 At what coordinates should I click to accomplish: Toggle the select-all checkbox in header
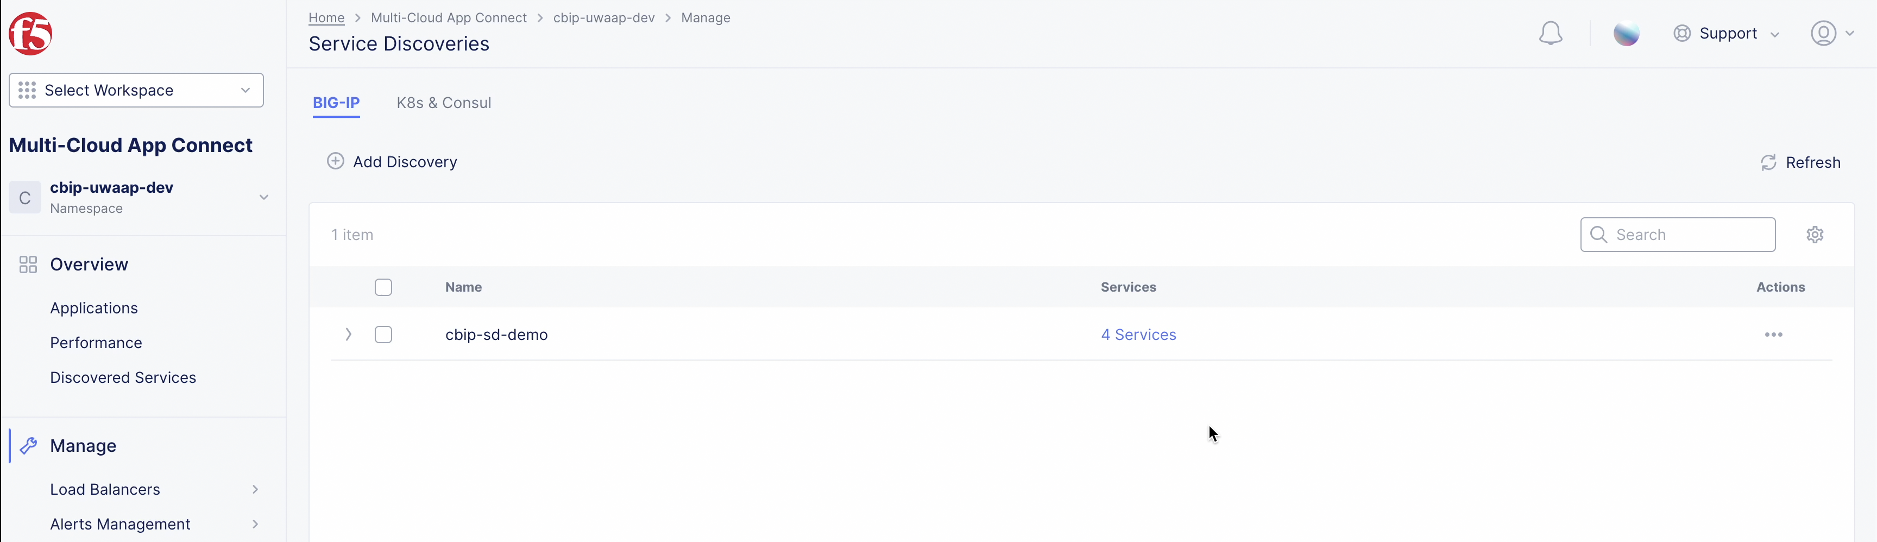click(x=383, y=287)
